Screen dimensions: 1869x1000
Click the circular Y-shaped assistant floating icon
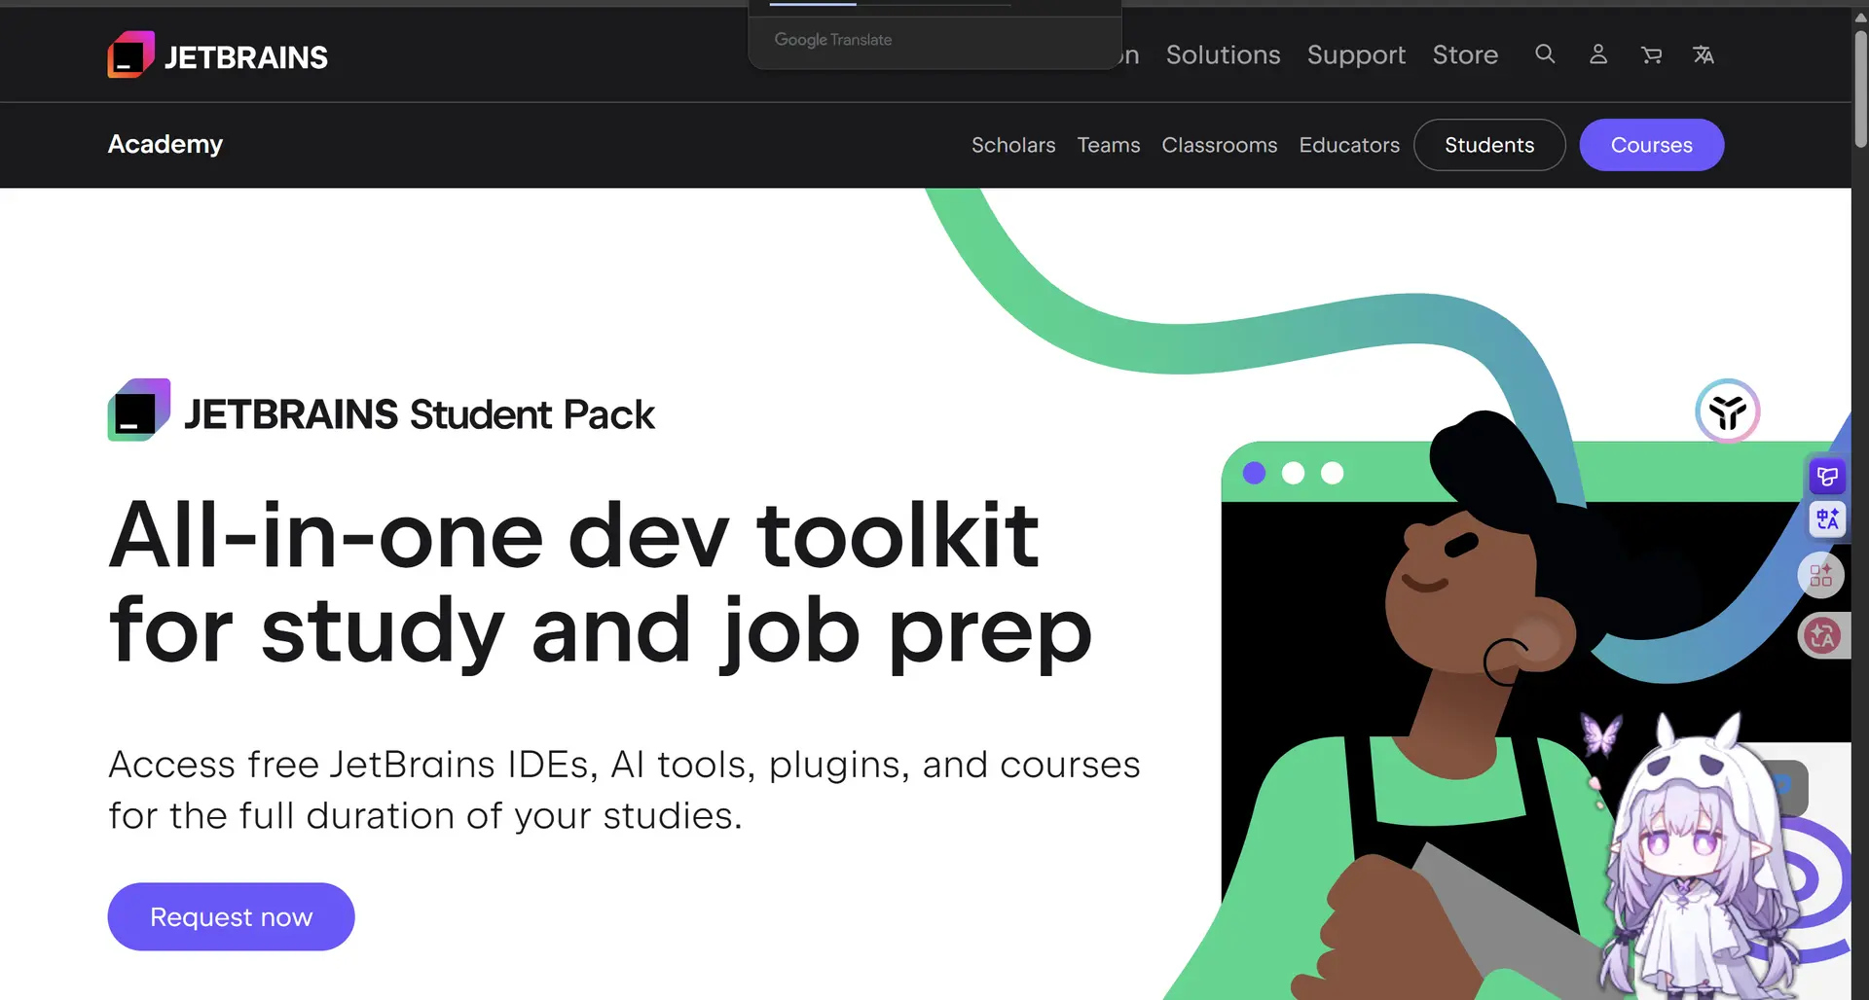[1728, 411]
